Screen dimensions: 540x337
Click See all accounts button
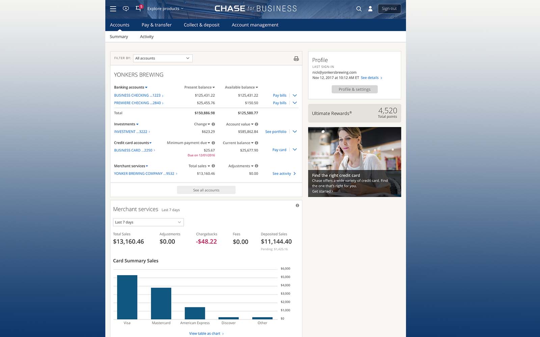[x=206, y=190]
